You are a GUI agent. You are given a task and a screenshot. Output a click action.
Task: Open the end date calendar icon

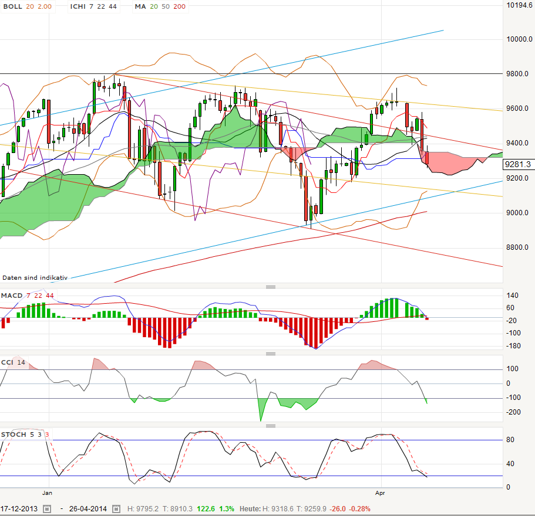116,509
